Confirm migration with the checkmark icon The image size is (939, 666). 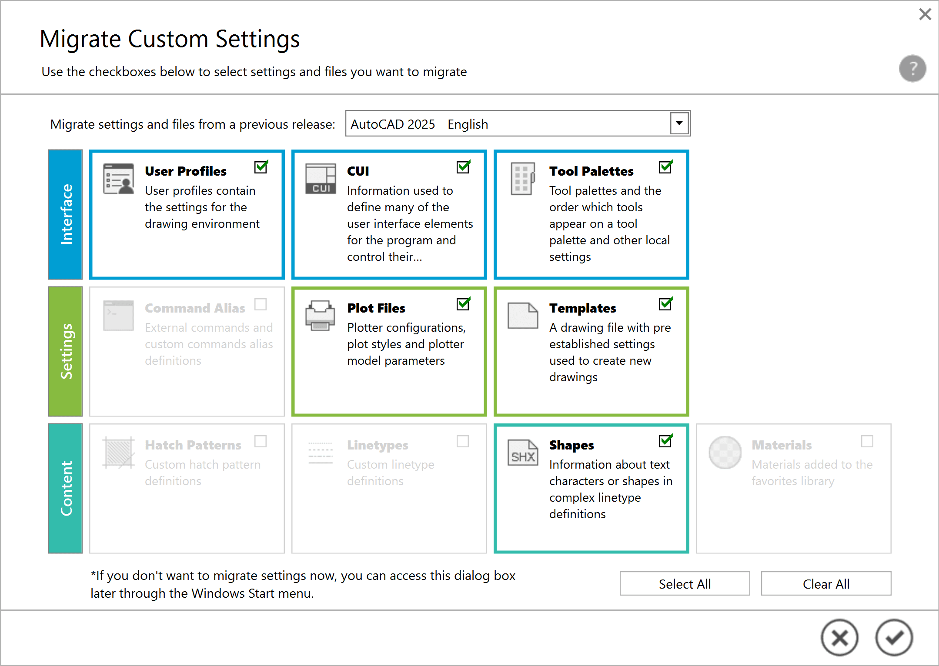pos(894,637)
